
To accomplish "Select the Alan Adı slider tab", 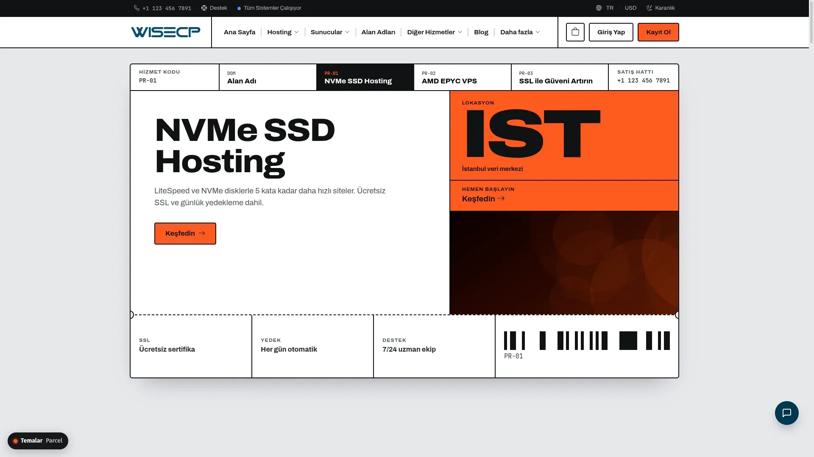I will [268, 77].
